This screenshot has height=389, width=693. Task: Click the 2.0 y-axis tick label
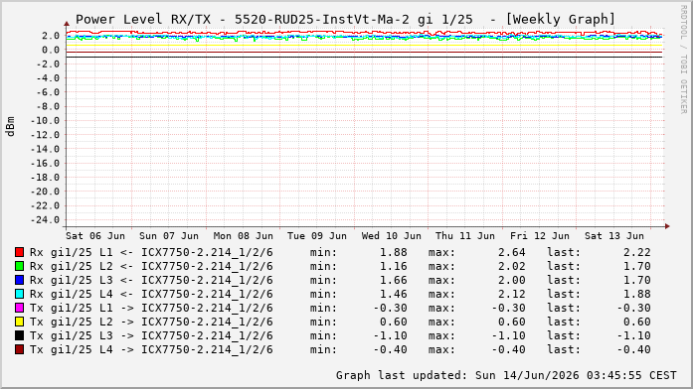click(51, 36)
